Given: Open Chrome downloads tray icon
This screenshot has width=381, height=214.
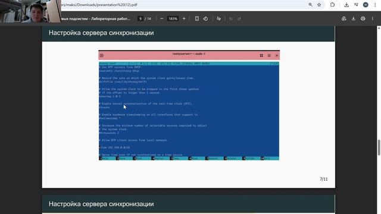Looking at the screenshot, I should coord(346,5).
